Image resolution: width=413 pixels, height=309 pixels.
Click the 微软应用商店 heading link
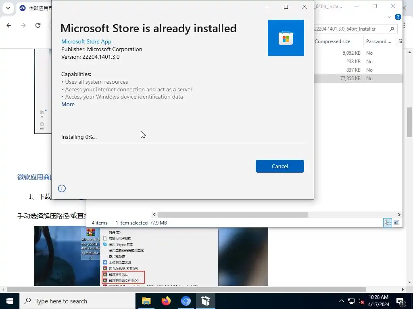click(34, 177)
